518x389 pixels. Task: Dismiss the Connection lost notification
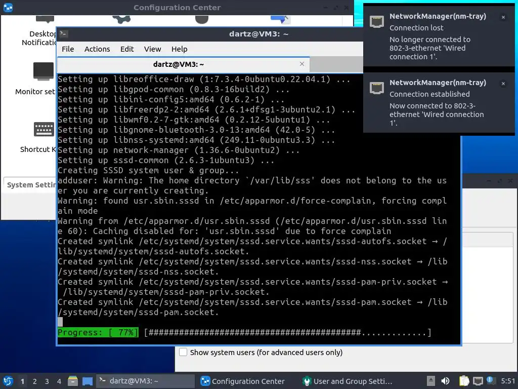coord(503,17)
